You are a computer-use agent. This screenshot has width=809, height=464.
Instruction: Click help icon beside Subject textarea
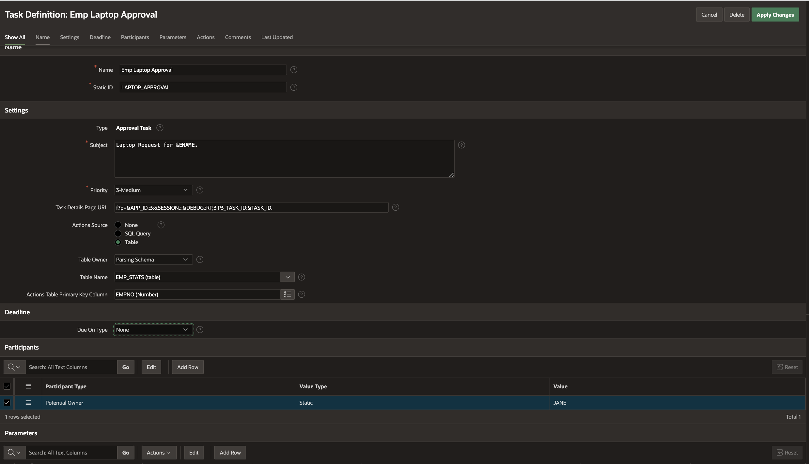[461, 145]
